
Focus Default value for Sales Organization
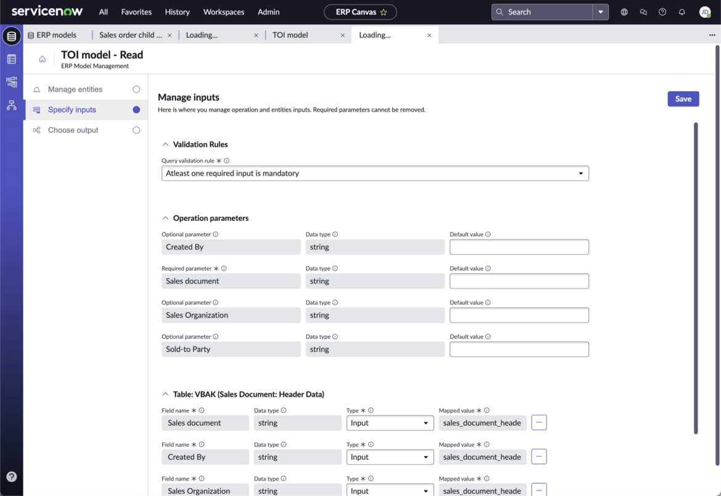519,315
